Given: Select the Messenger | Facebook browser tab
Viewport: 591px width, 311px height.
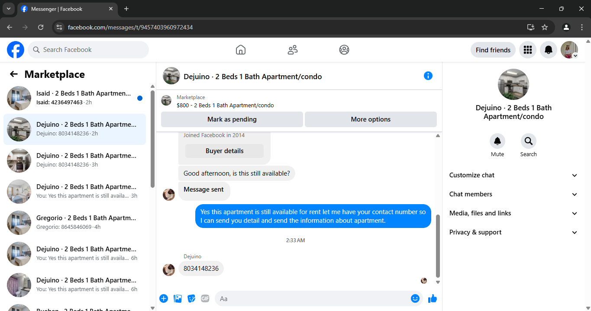Looking at the screenshot, I should coord(67,9).
